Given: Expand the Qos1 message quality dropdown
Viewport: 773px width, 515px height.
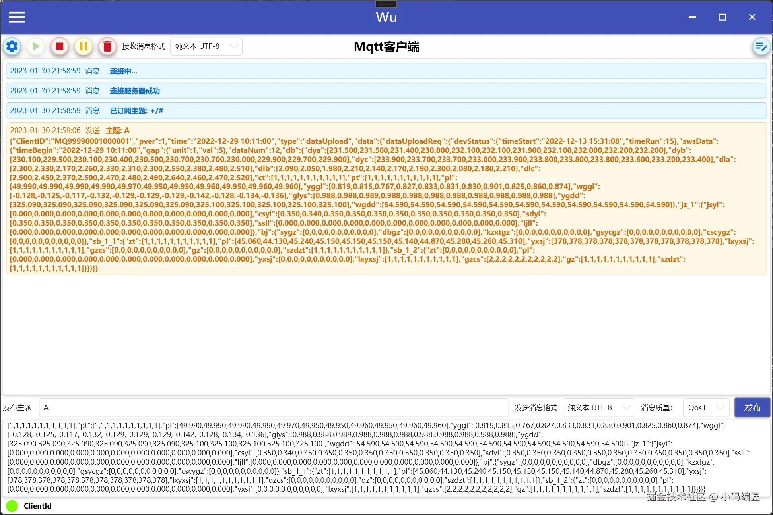Looking at the screenshot, I should pyautogui.click(x=706, y=407).
